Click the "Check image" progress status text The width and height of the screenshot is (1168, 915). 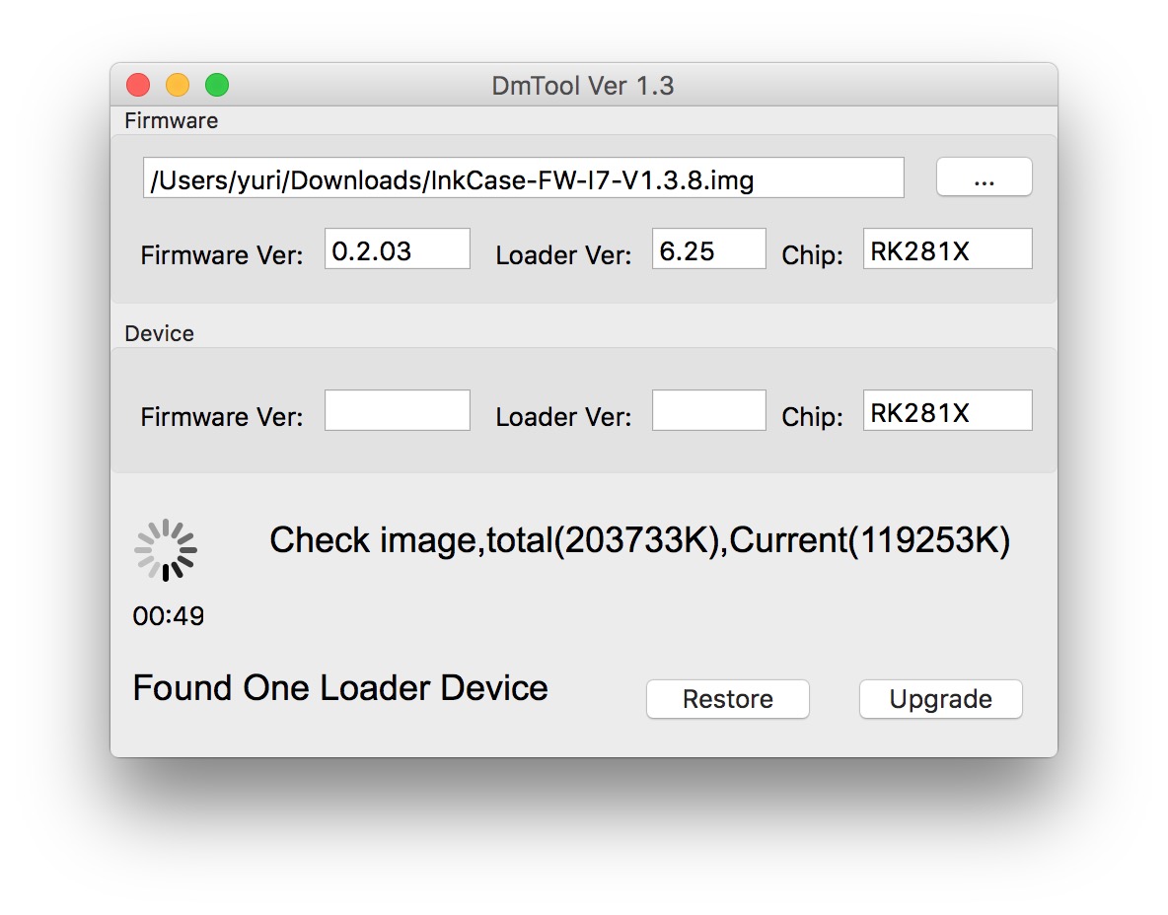tap(639, 540)
